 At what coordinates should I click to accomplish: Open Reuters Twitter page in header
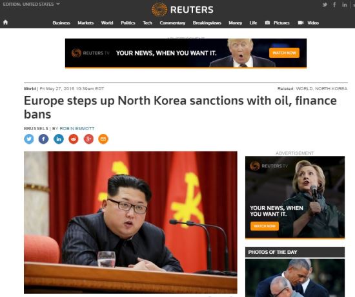tap(325, 5)
